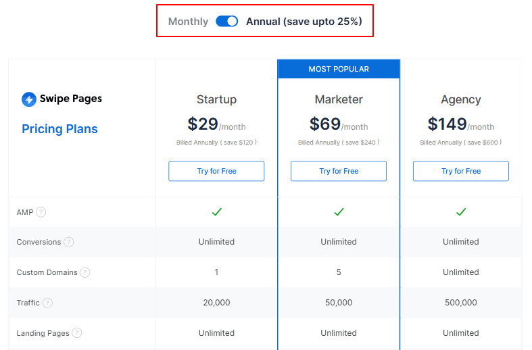532x350 pixels.
Task: Click the $29/month price
Action: click(216, 124)
